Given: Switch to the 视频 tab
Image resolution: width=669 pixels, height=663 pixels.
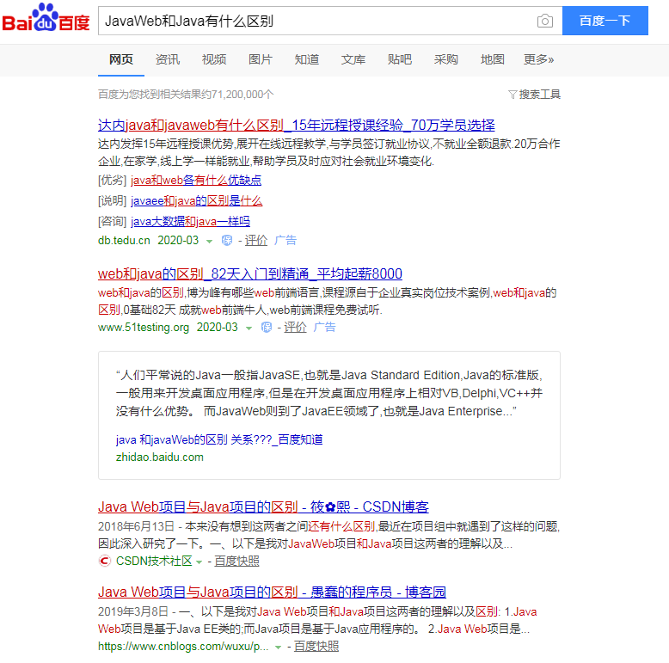Looking at the screenshot, I should (214, 59).
